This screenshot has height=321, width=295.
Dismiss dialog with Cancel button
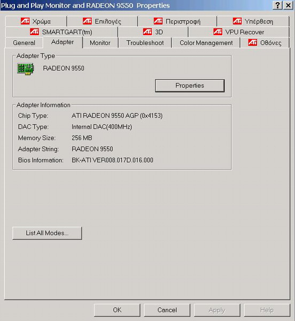[x=167, y=310]
